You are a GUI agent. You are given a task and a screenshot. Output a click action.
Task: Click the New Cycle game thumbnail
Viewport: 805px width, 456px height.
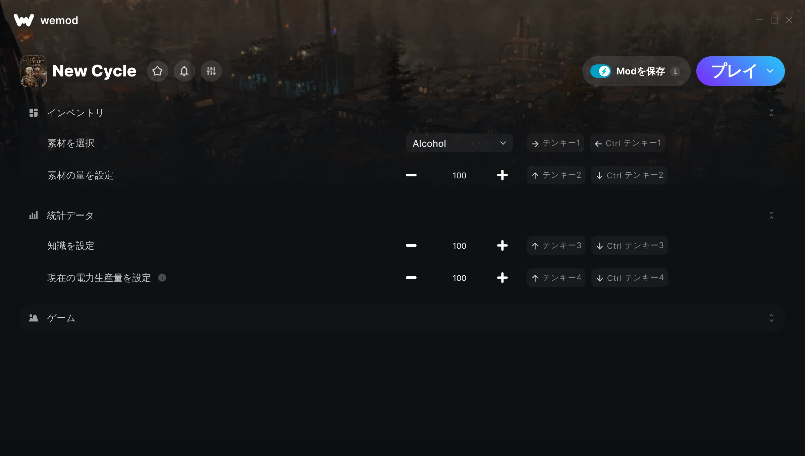pyautogui.click(x=34, y=71)
